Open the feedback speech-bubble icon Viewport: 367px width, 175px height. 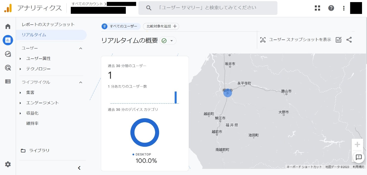359,157
